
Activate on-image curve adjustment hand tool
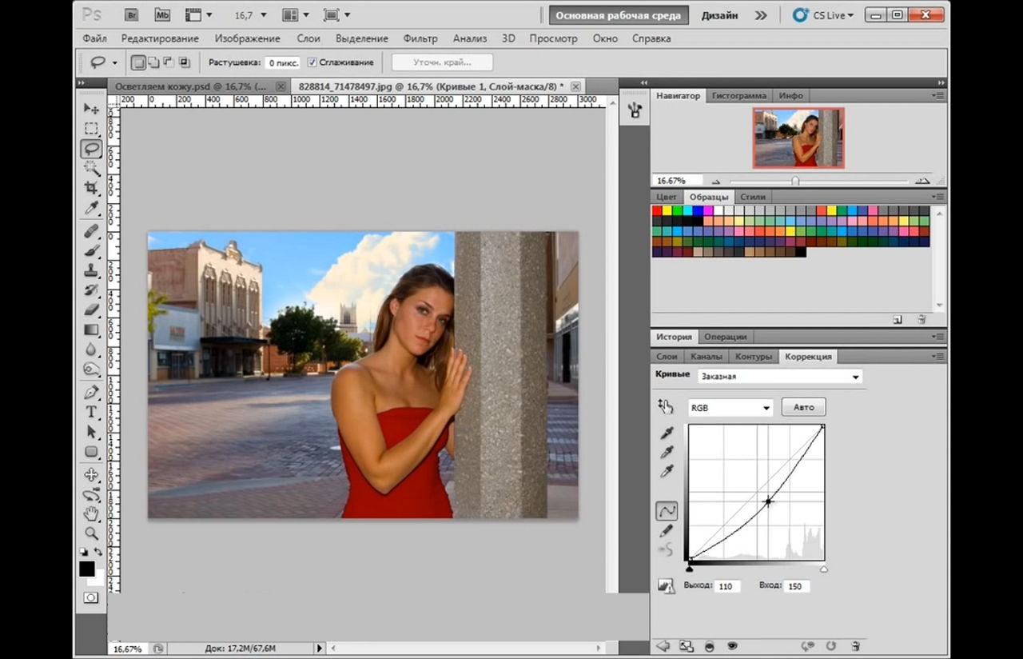[665, 407]
